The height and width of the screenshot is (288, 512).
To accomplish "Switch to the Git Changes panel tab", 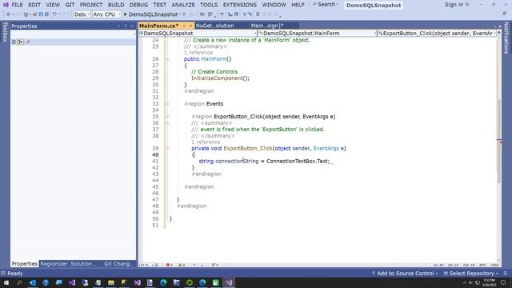I will click(118, 263).
